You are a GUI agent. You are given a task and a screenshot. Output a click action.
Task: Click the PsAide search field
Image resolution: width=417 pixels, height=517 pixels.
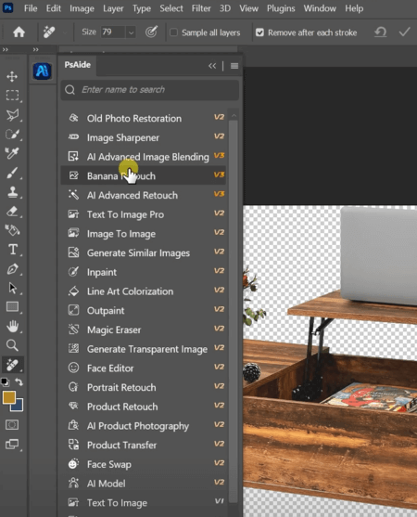click(x=150, y=90)
